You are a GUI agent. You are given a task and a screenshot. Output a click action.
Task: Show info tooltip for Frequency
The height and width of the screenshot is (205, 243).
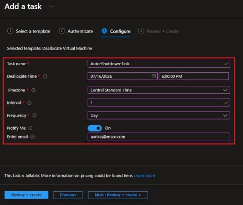point(35,115)
